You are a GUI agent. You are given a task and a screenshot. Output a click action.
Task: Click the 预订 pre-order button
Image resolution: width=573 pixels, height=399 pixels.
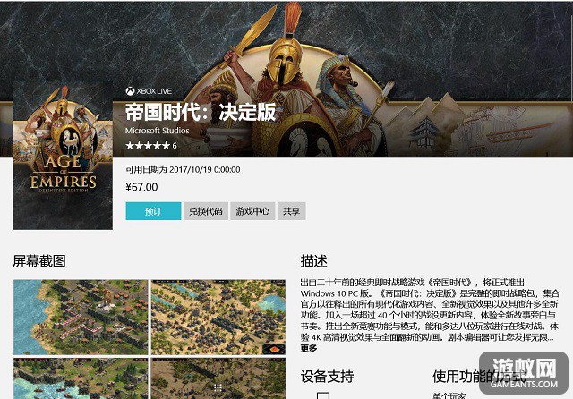(153, 211)
